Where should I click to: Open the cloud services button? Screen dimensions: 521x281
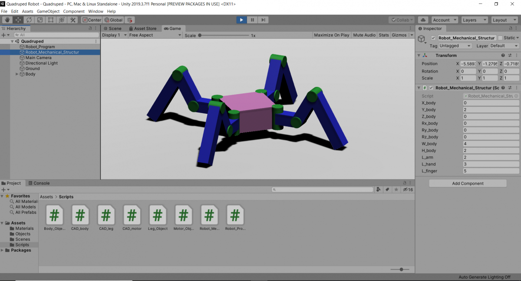click(x=423, y=20)
